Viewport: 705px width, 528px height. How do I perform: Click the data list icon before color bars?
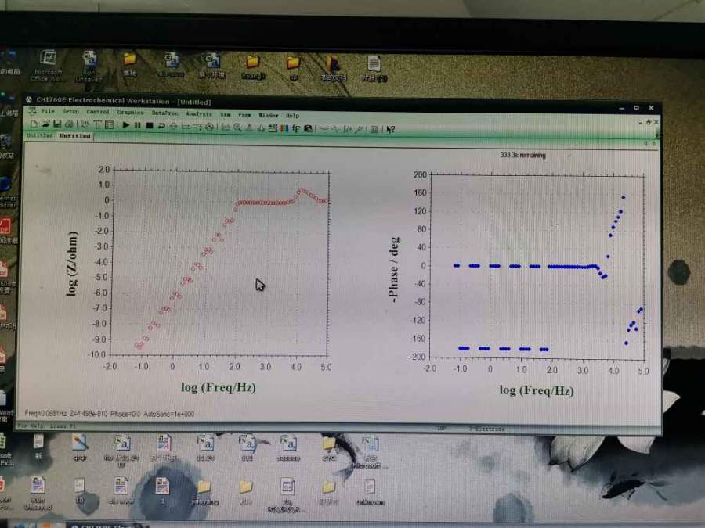pos(272,128)
